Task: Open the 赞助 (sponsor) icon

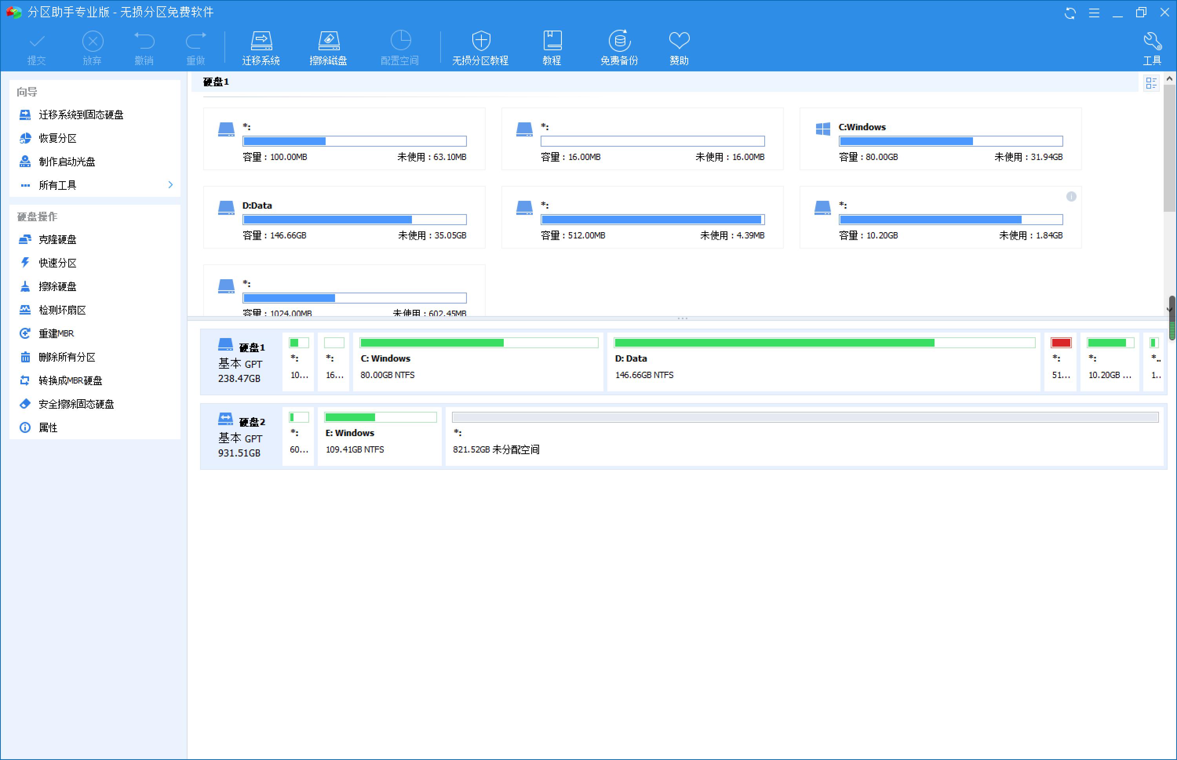Action: (678, 47)
